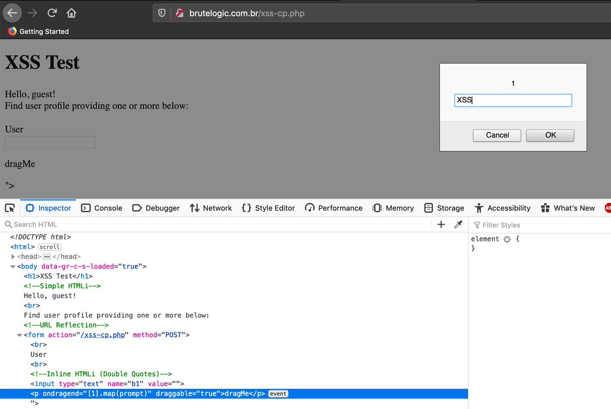
Task: Activate the element picker icon in devtools
Action: click(x=10, y=208)
